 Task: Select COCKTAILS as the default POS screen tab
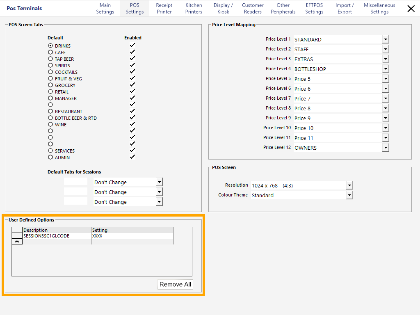coord(50,72)
